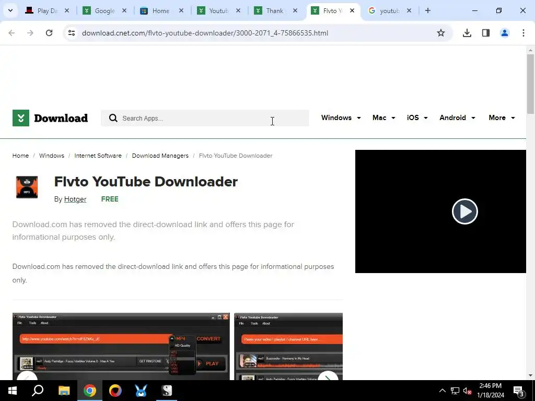Viewport: 535px width, 401px height.
Task: Click the Flvto app icon
Action: (27, 187)
